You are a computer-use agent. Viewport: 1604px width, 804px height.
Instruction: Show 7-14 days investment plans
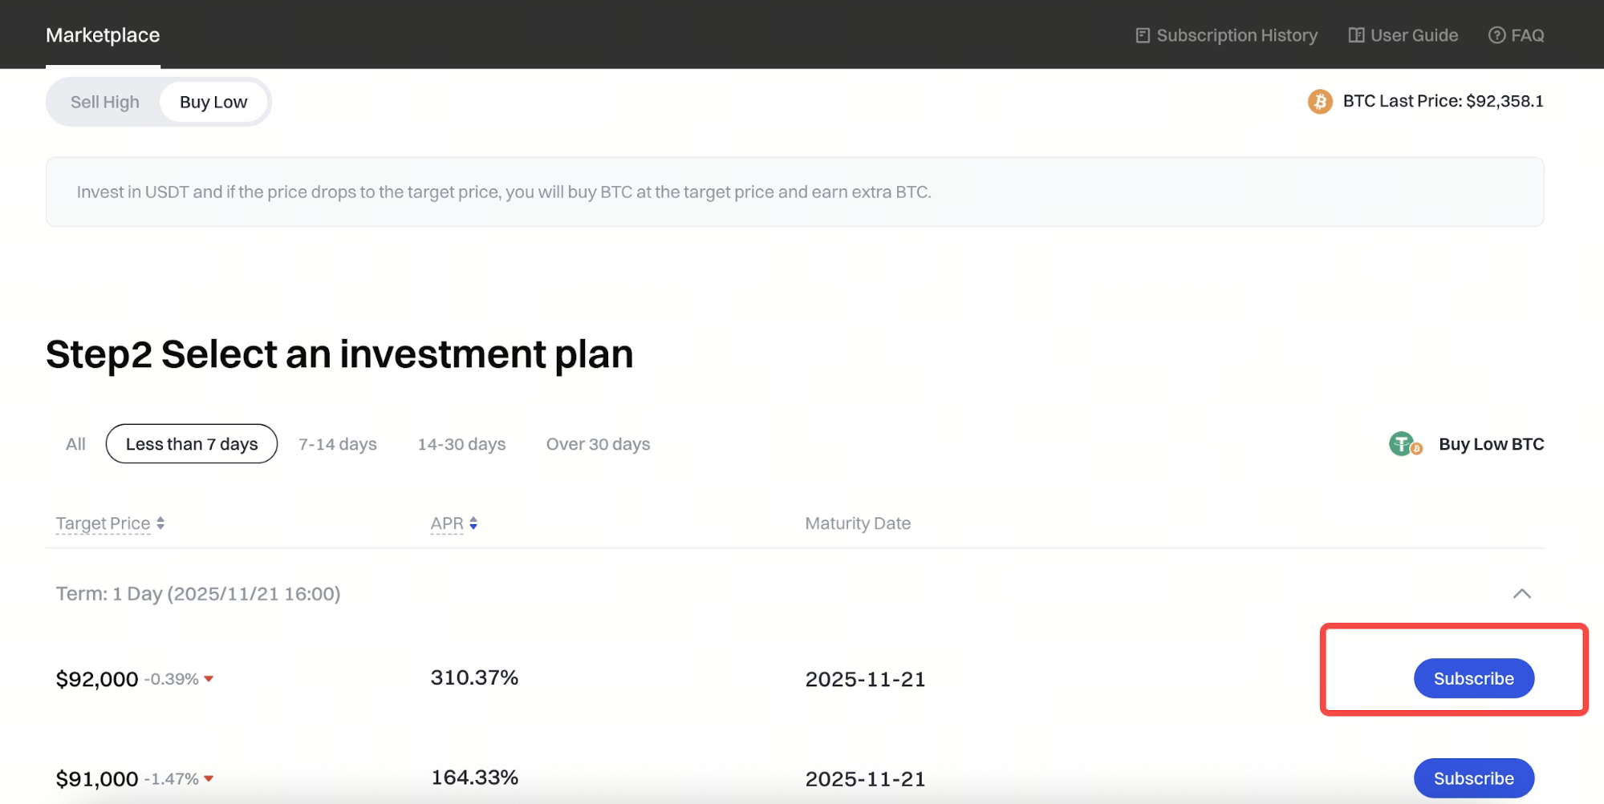338,444
